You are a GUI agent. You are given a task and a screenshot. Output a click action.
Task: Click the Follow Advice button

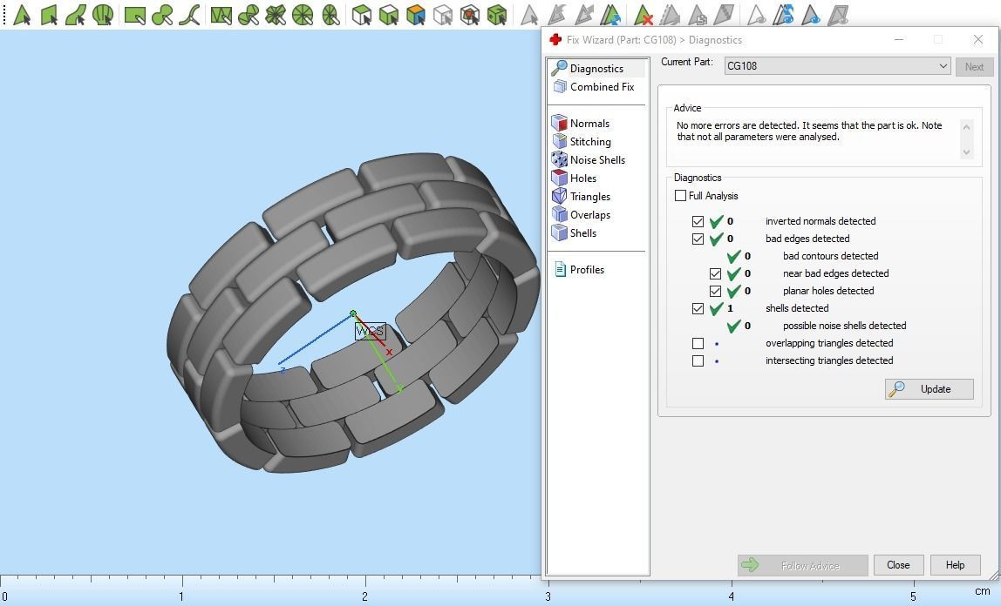tap(802, 565)
